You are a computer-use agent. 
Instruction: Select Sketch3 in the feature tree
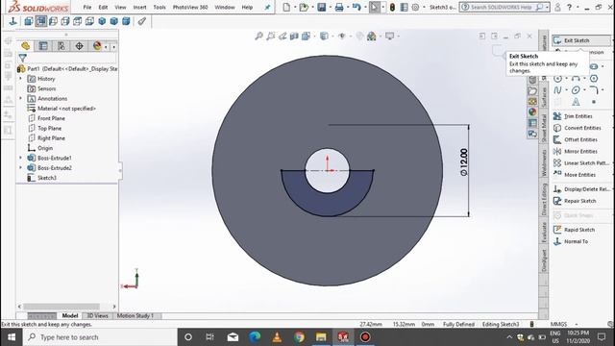click(42, 178)
